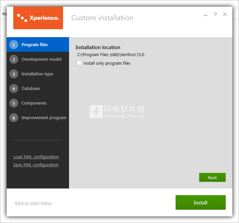Click the Xperience logo

[x=38, y=18]
